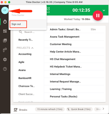Screen dimensions: 109x114
Task: Select the Customer Meeting task
Action: pyautogui.click(x=74, y=44)
